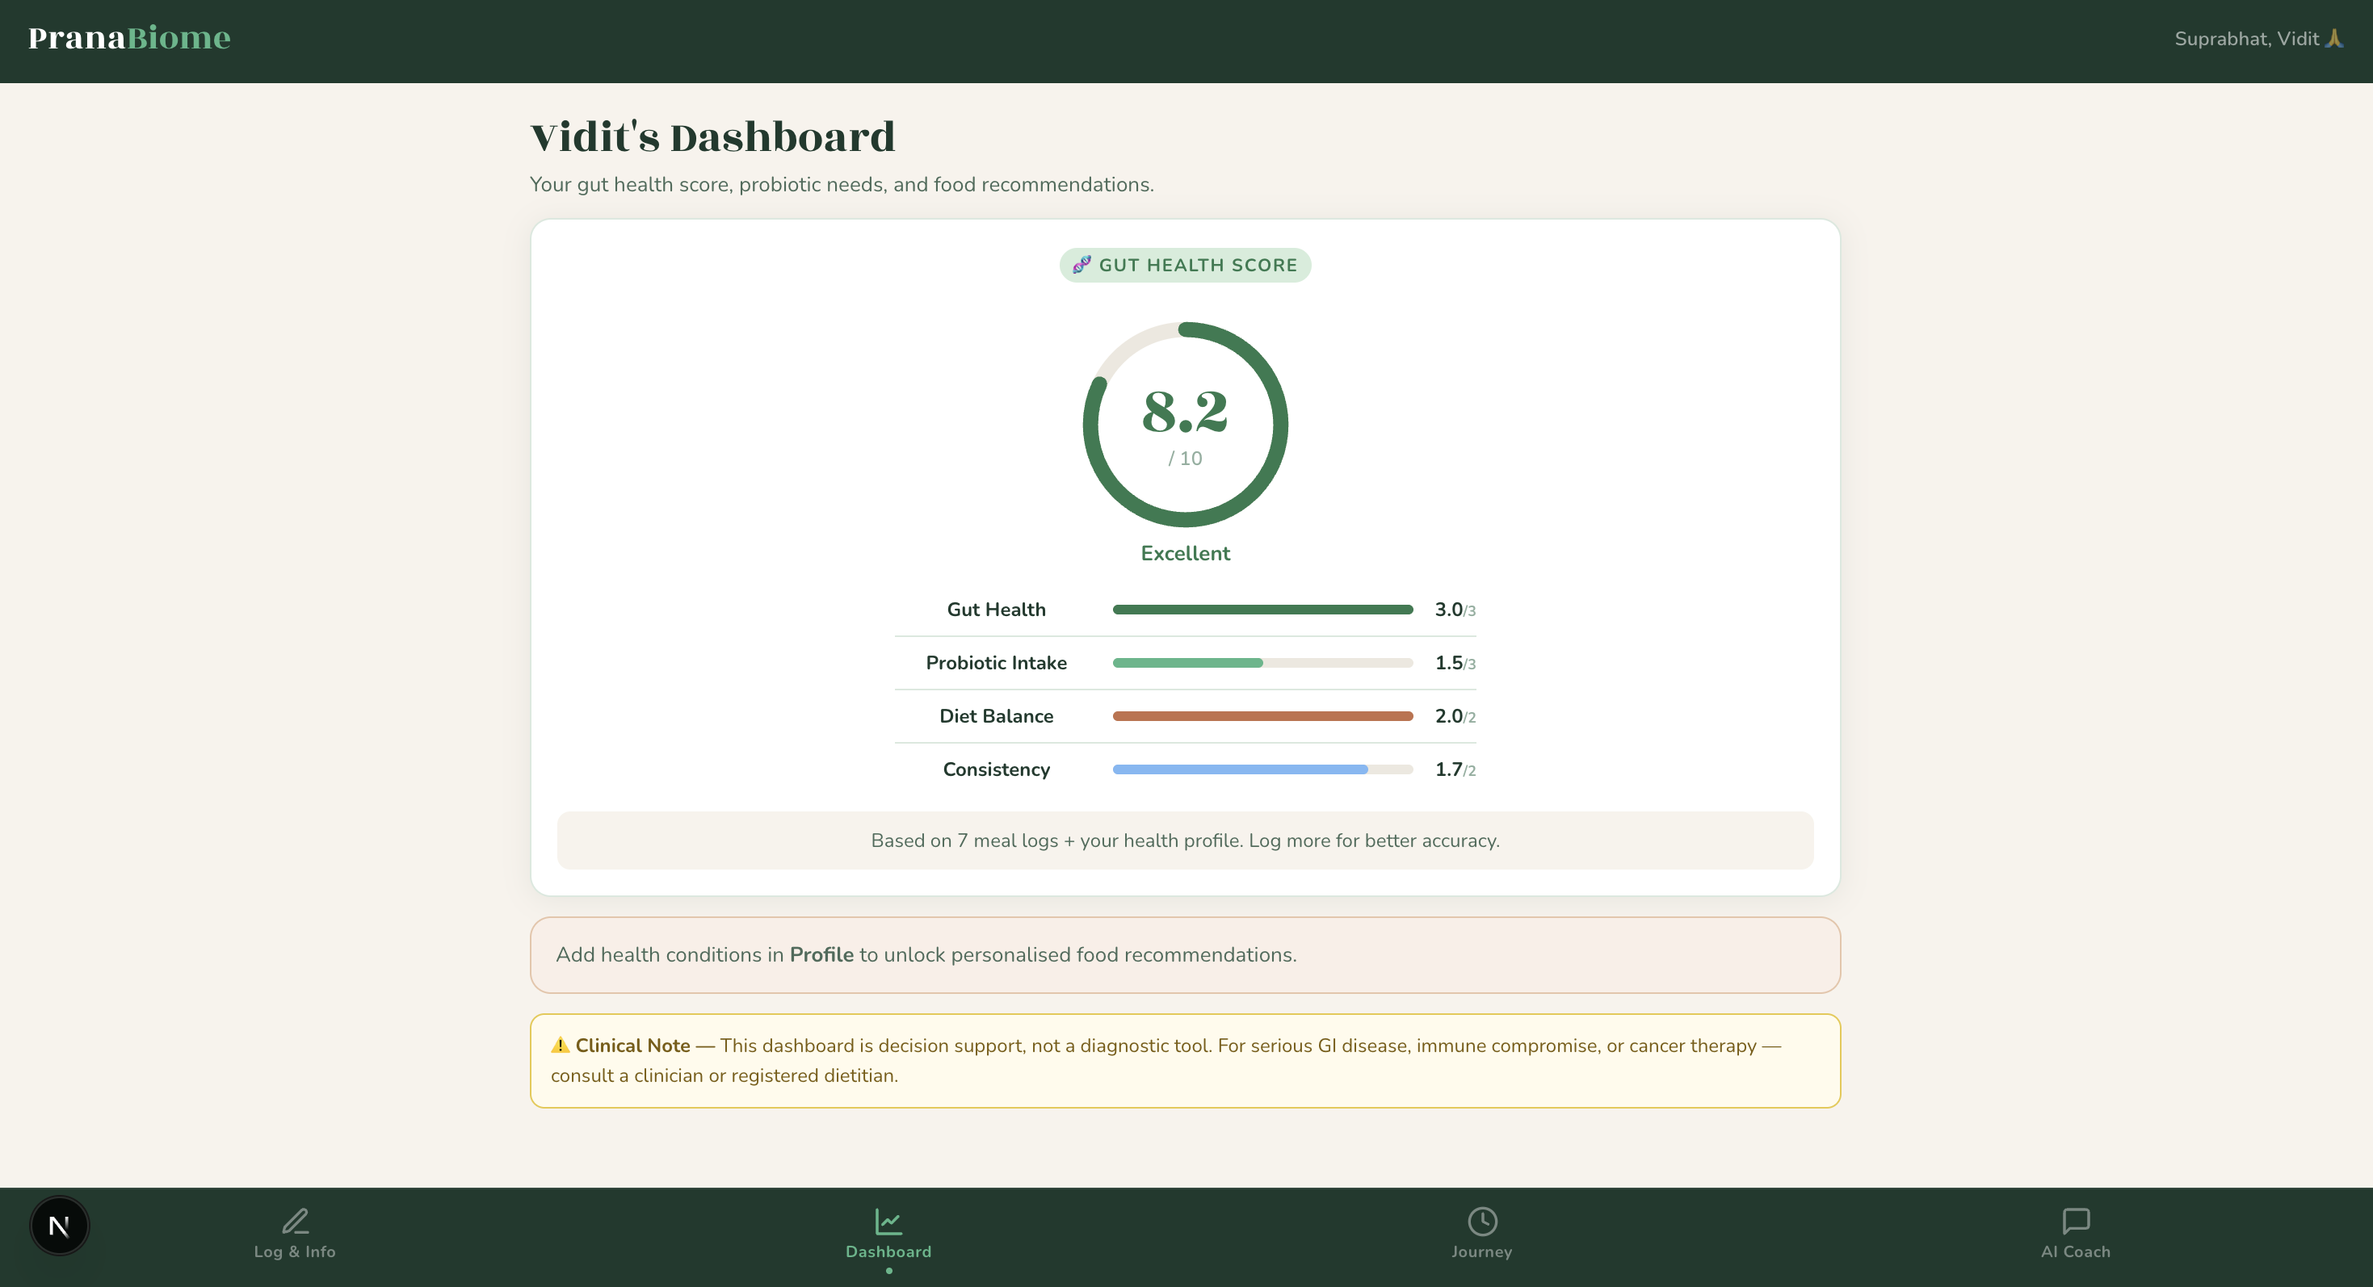2373x1287 pixels.
Task: Click the '/ 10' text under the score
Action: pos(1185,459)
